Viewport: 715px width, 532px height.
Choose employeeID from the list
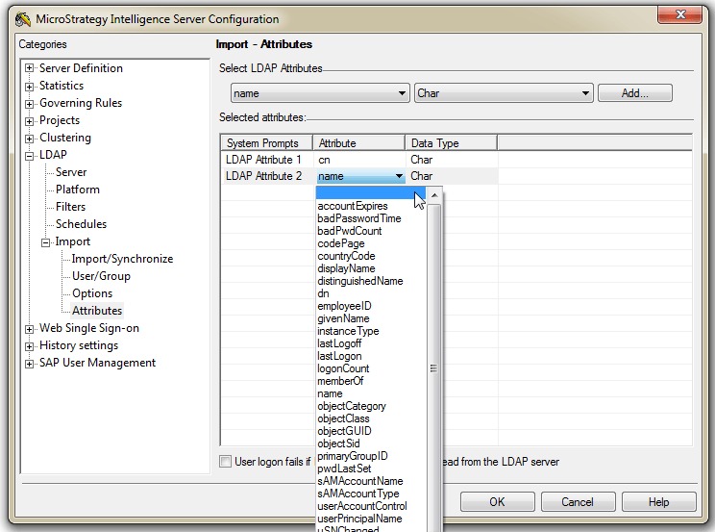click(x=344, y=306)
